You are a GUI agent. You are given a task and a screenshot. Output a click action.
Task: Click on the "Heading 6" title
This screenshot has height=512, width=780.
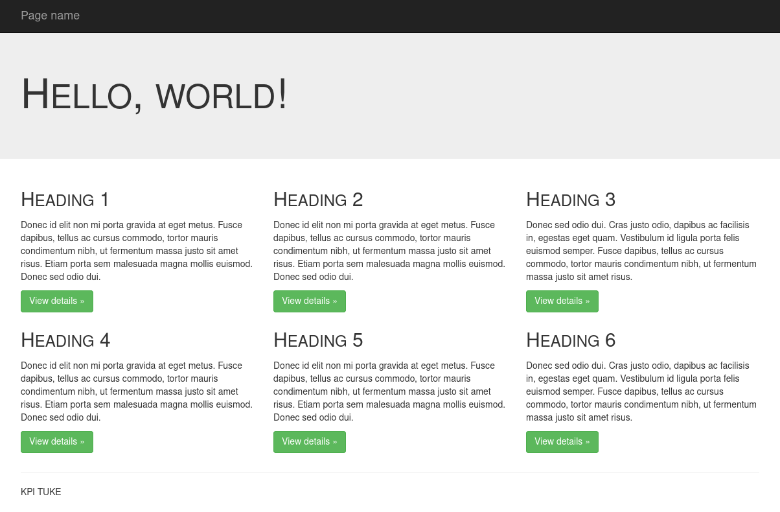pos(571,340)
